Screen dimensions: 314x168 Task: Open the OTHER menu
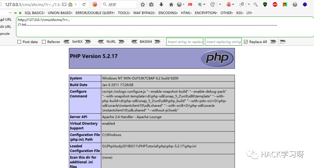tap(227, 13)
